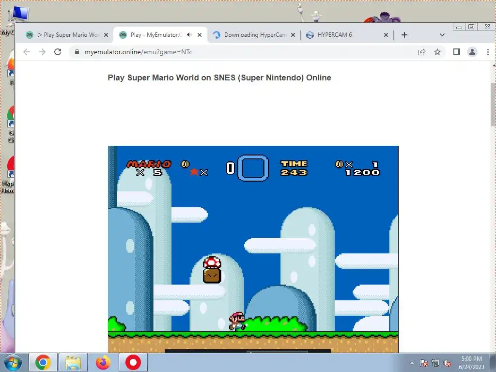
Task: Open Chrome from the taskbar
Action: tap(43, 362)
